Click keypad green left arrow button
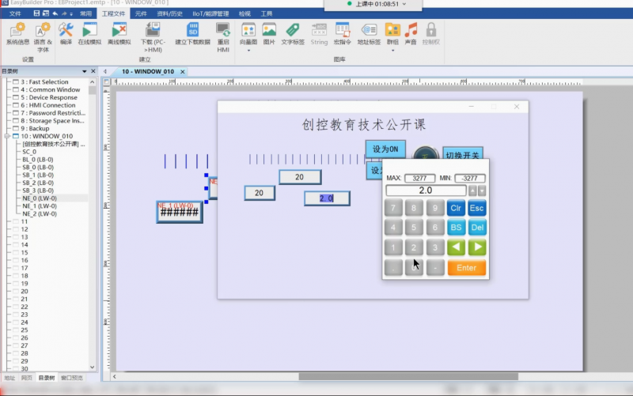Viewport: 633px width, 396px height. coord(456,247)
